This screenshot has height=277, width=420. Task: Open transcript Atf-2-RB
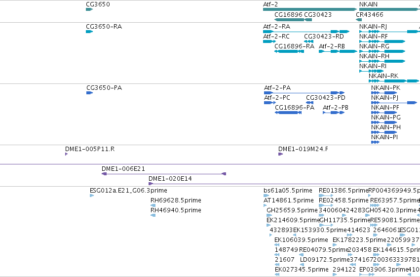tap(338, 51)
